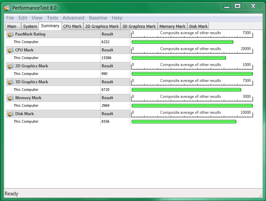Click the Memory Mark row icon
Viewport: 266px width, 201px height.
click(11, 98)
